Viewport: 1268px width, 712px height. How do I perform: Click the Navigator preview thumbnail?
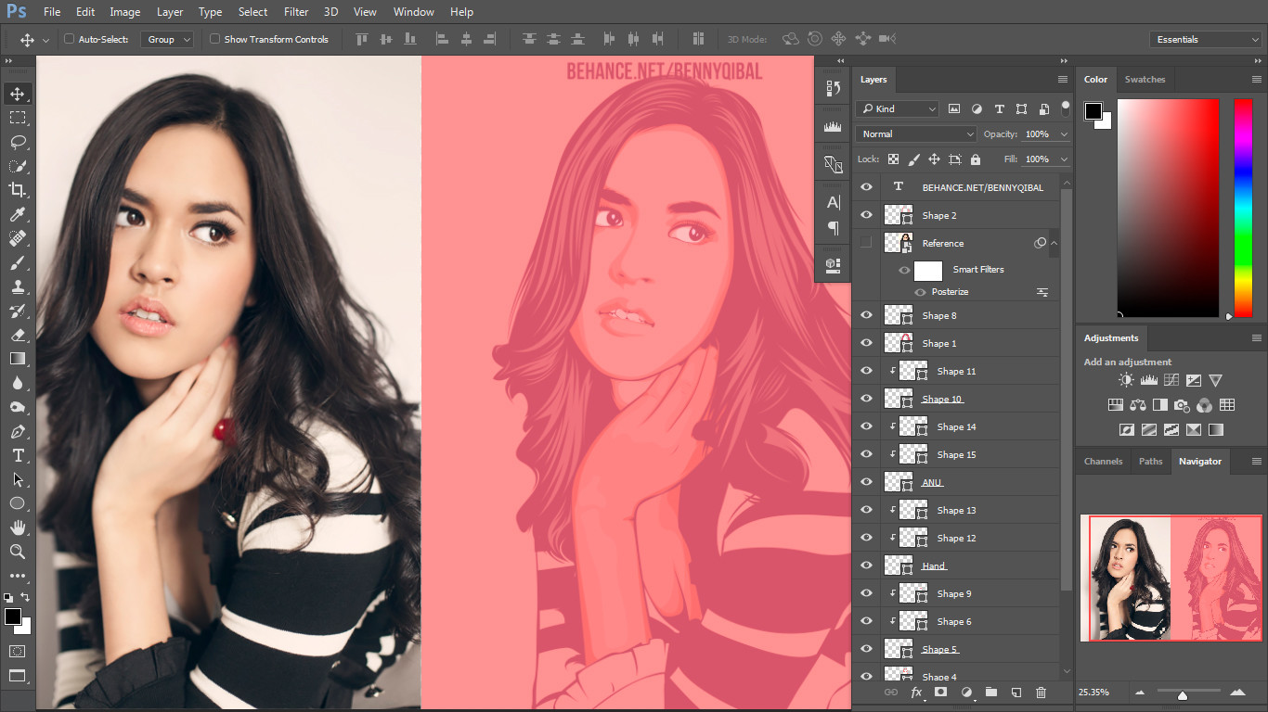tap(1171, 578)
